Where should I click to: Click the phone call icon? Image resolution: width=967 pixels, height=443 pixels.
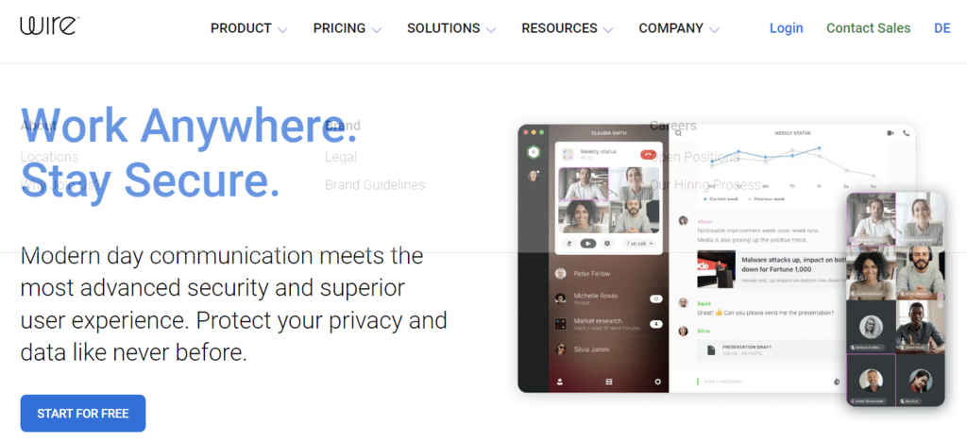pyautogui.click(x=906, y=132)
